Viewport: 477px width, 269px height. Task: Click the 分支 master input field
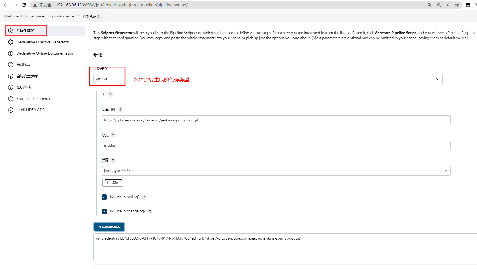pos(276,145)
